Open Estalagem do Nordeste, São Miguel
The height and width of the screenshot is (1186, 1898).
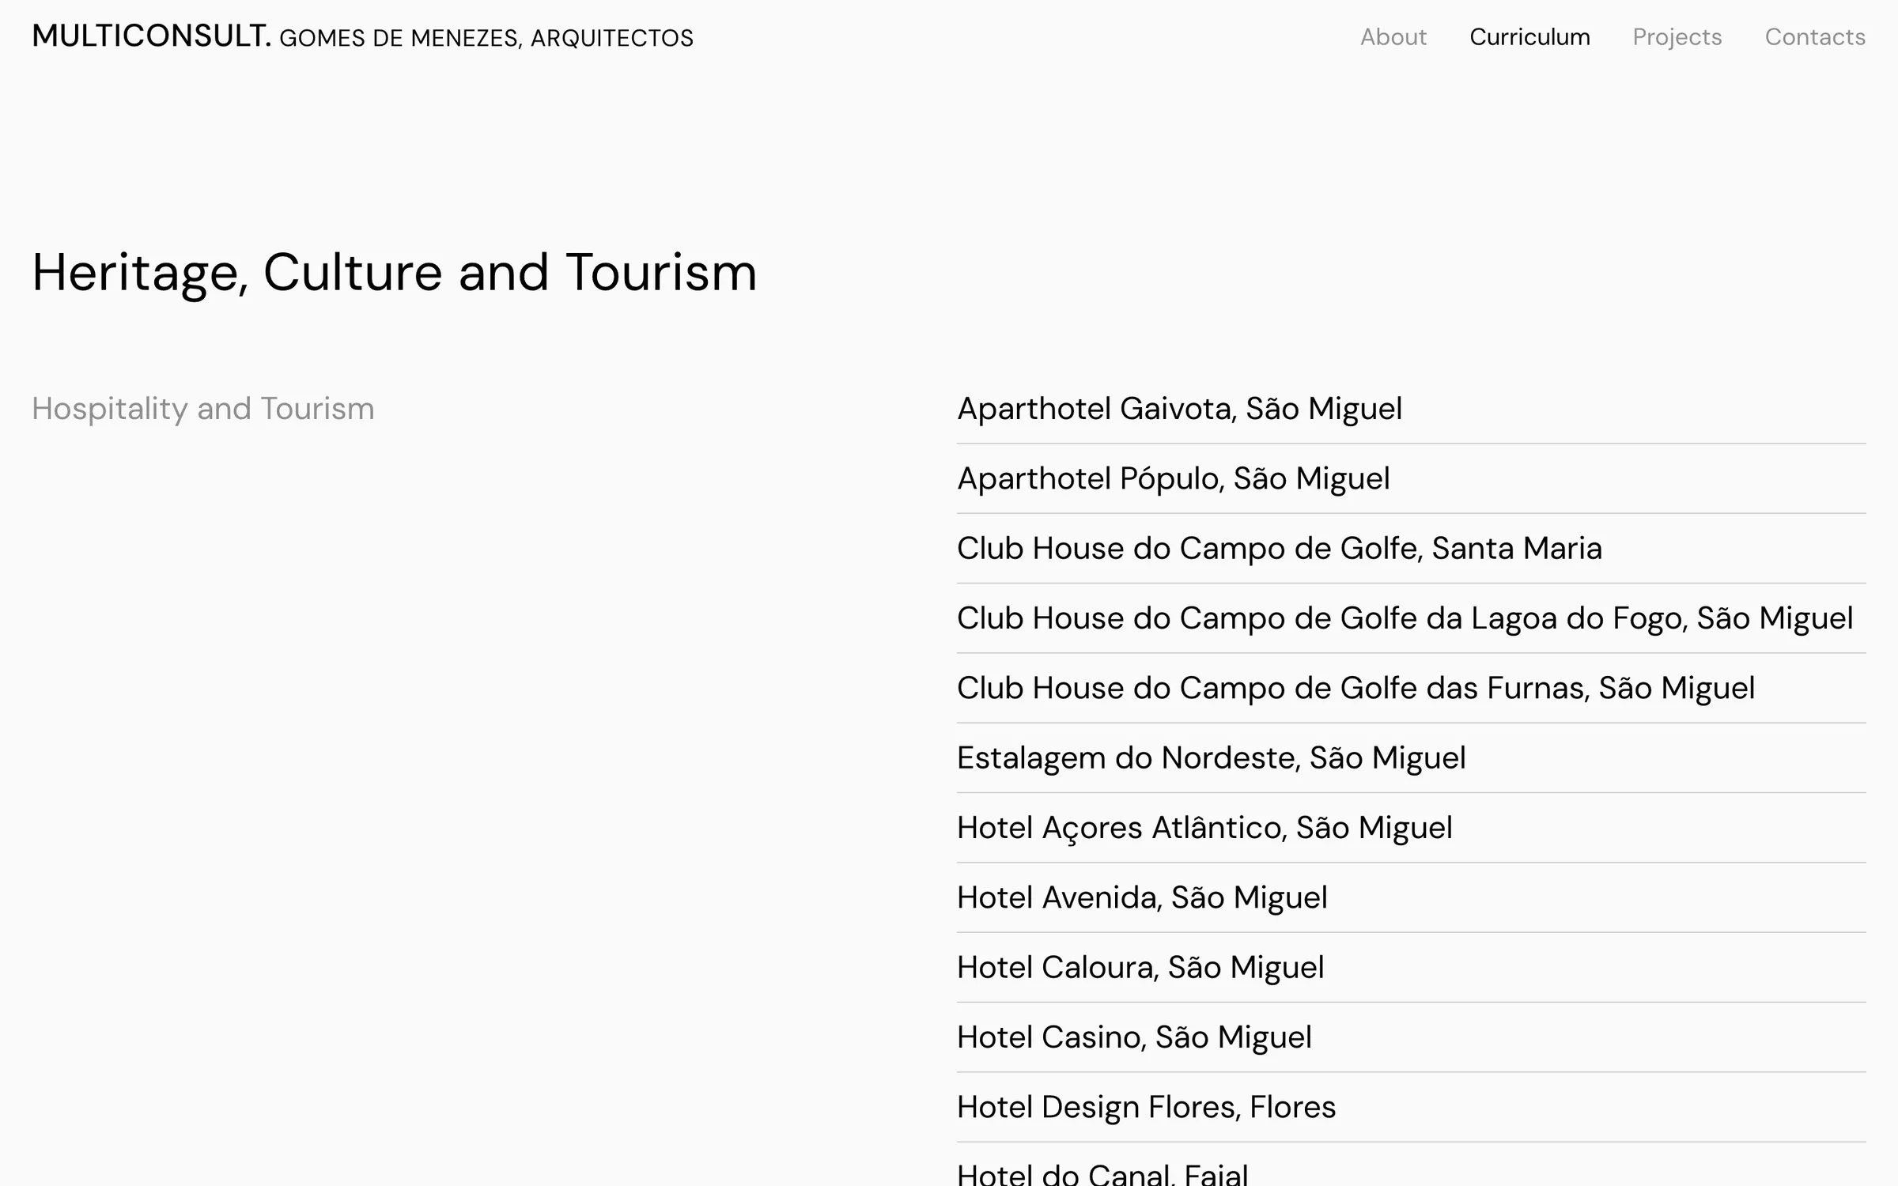point(1211,757)
